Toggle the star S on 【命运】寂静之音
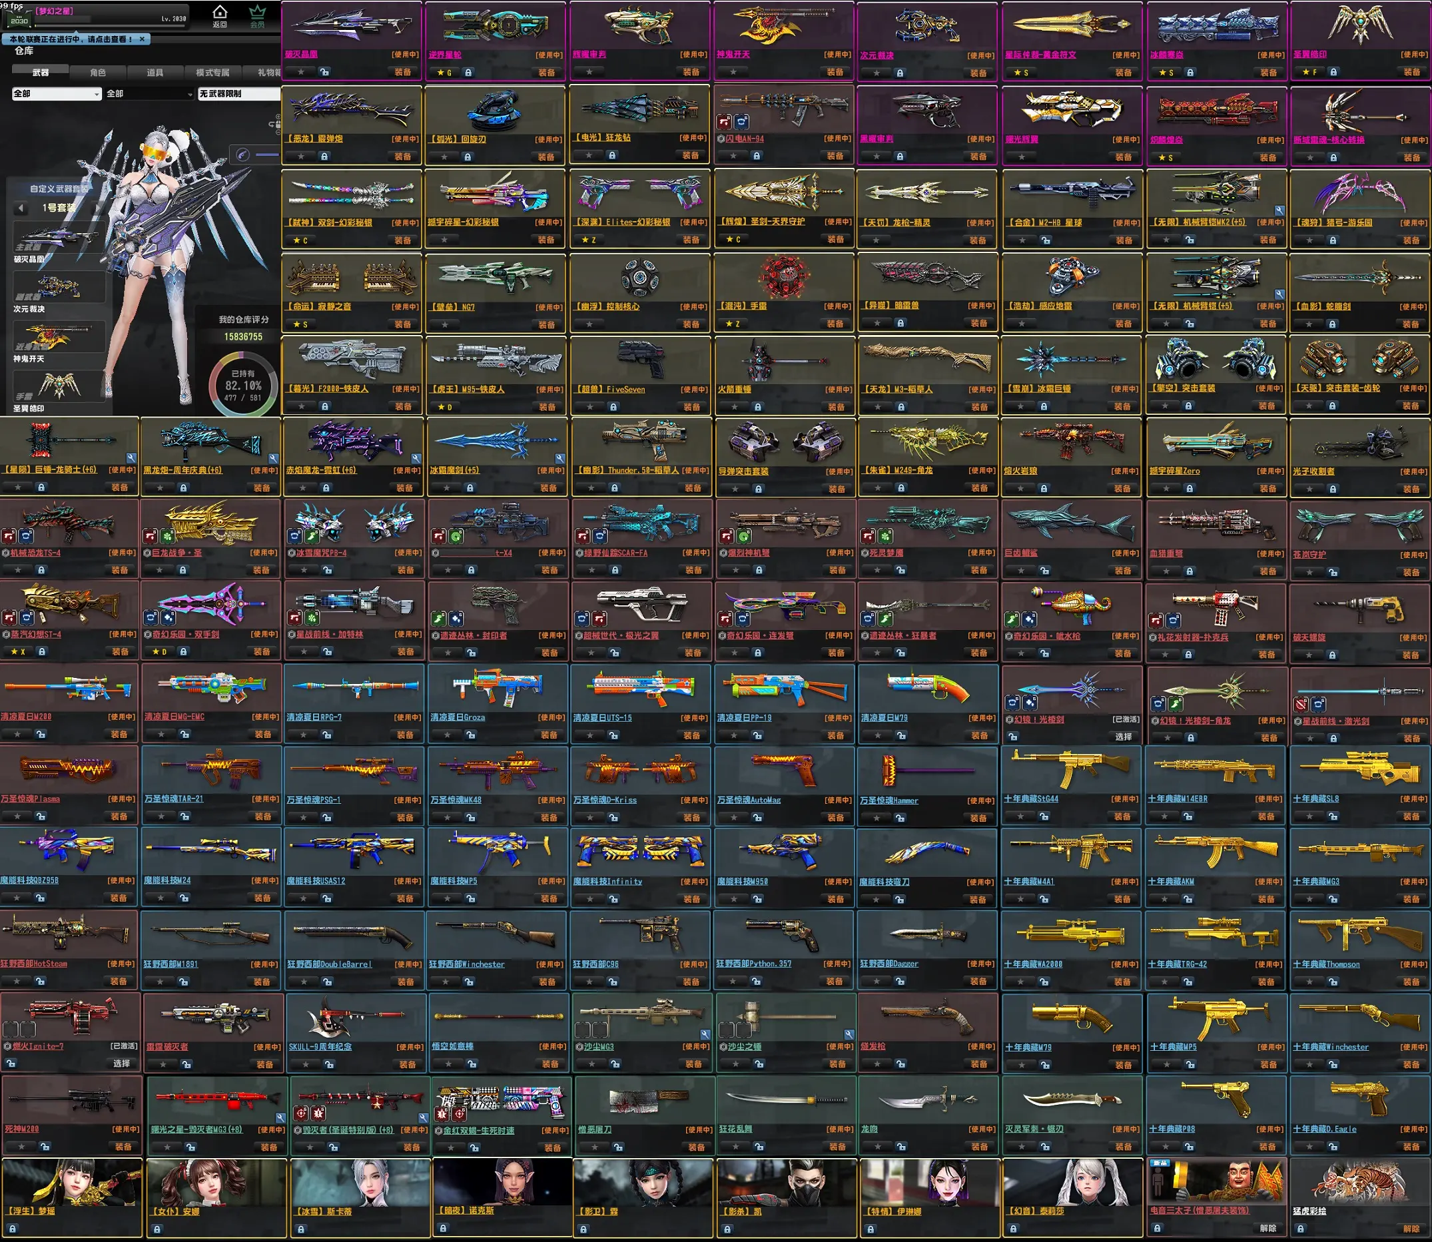1432x1242 pixels. pyautogui.click(x=300, y=324)
